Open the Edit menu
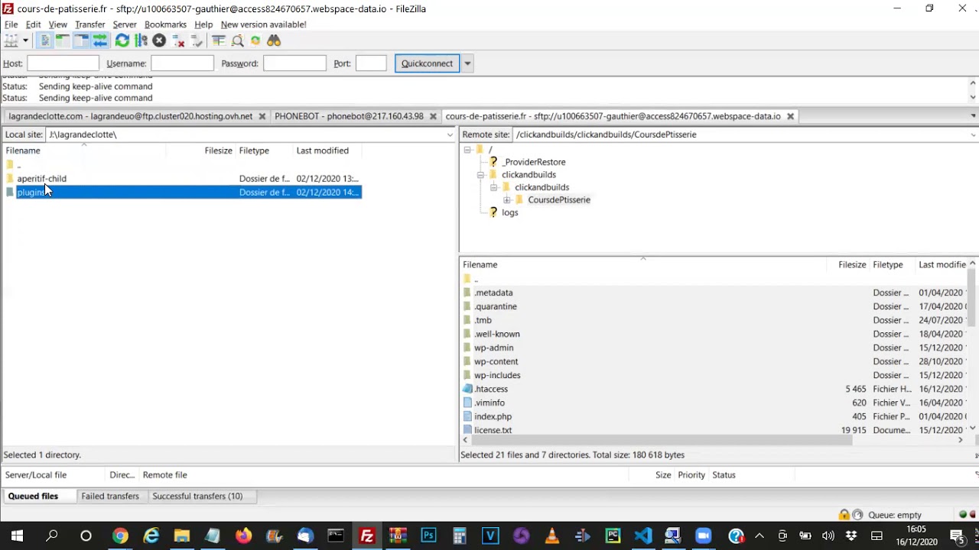 coord(34,24)
